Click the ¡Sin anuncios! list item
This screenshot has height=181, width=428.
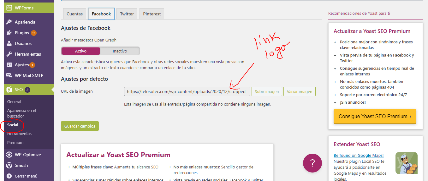[353, 102]
